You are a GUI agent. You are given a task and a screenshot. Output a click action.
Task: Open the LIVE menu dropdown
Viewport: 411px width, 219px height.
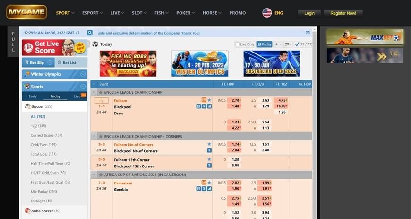click(x=117, y=13)
